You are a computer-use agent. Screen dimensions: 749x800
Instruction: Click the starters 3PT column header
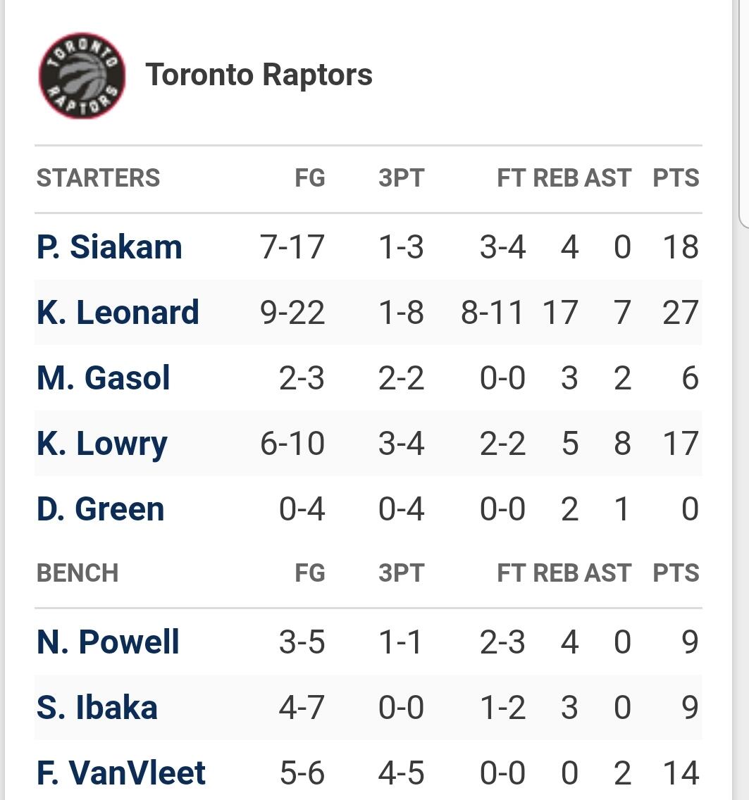[401, 178]
